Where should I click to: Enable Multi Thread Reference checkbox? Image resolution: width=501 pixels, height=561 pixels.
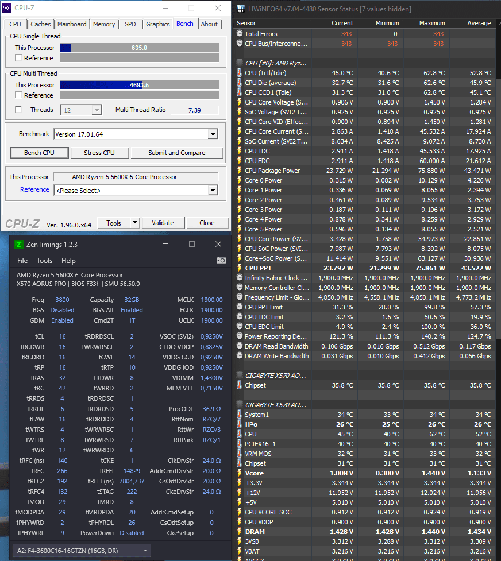(x=18, y=95)
